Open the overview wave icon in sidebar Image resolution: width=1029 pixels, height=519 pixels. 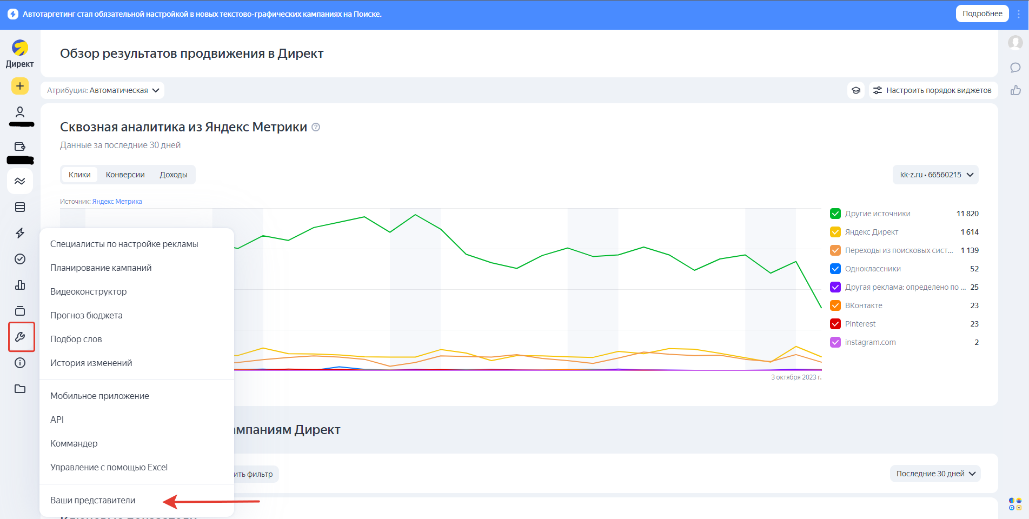[20, 181]
